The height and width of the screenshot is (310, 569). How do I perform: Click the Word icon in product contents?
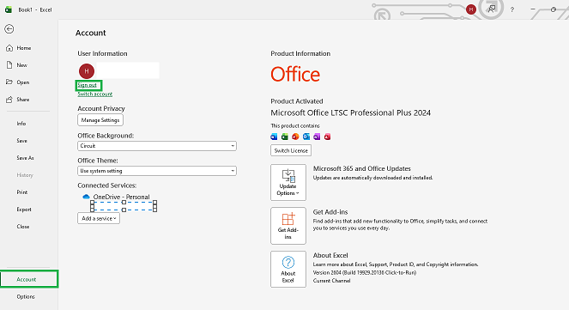[x=274, y=137]
